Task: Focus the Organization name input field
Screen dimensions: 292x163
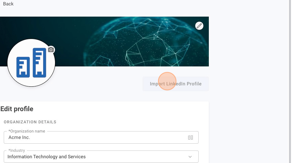Action: point(95,138)
